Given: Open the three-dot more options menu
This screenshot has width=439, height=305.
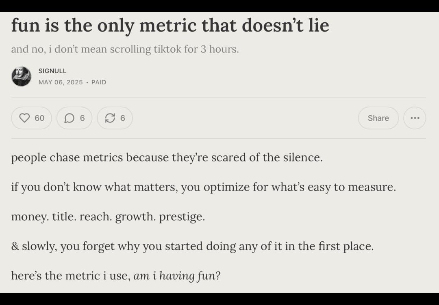Looking at the screenshot, I should 414,118.
